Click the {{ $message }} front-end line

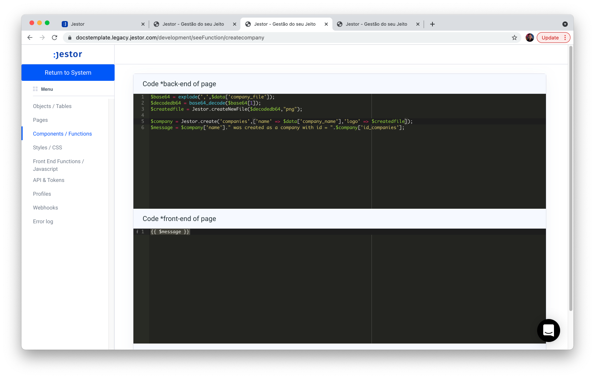pyautogui.click(x=170, y=232)
